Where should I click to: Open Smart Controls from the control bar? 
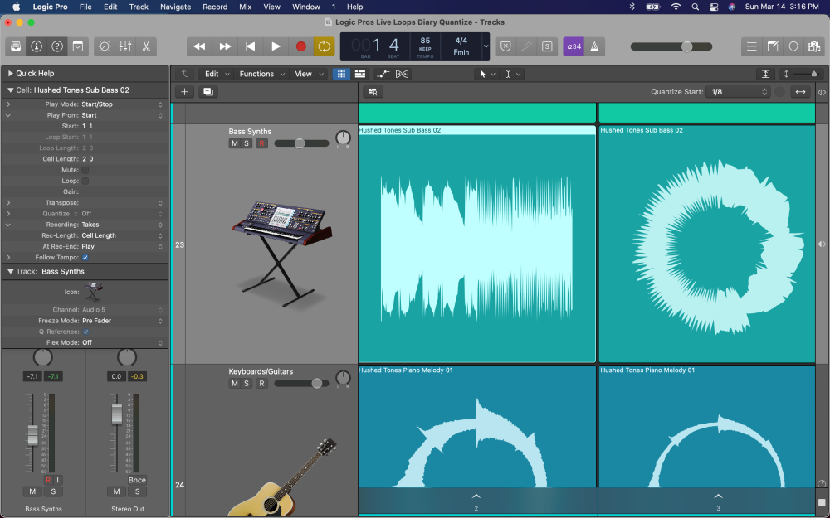(105, 47)
